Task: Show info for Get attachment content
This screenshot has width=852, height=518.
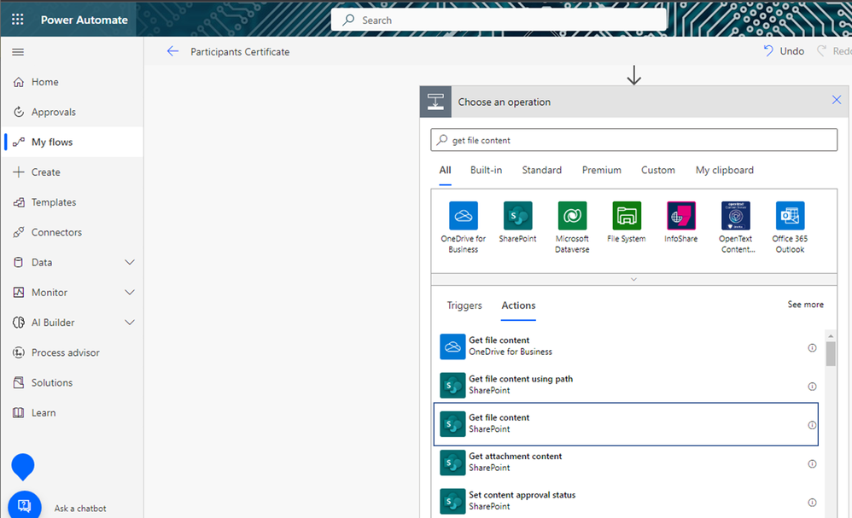Action: [x=812, y=464]
